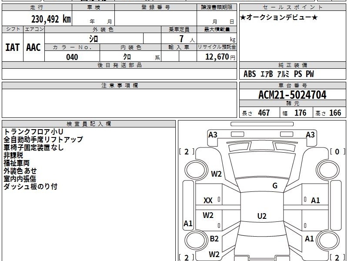This screenshot has height=261, width=348.
Task: Select the 外装色 header
Action: pos(103,29)
